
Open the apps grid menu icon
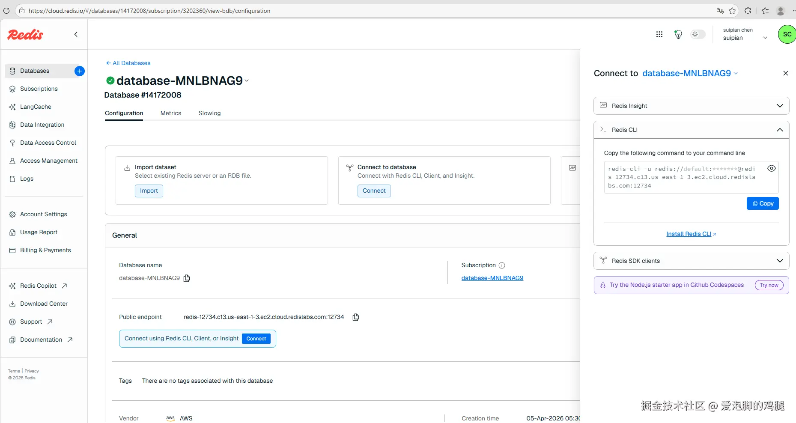point(659,34)
